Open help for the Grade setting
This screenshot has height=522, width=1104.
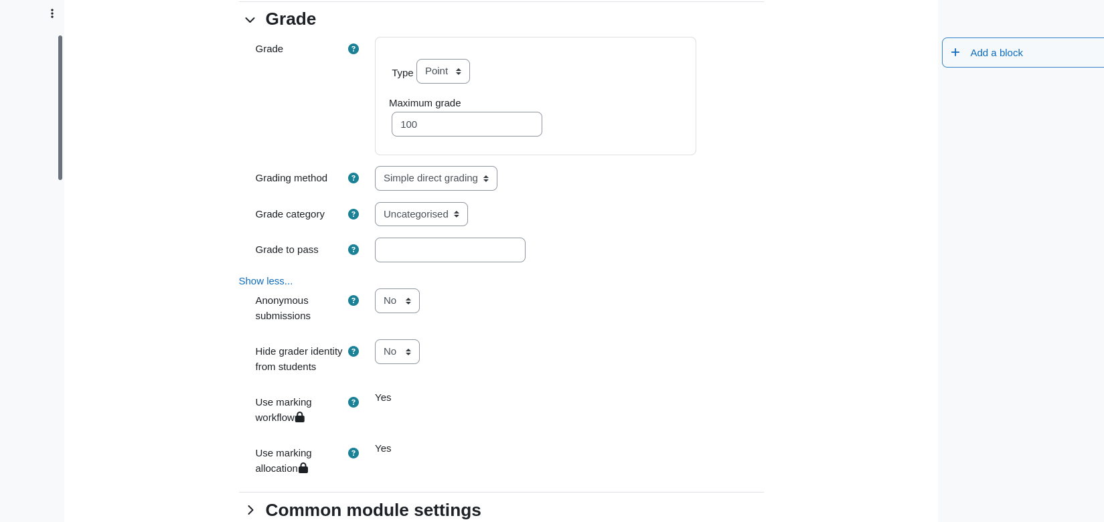(353, 49)
